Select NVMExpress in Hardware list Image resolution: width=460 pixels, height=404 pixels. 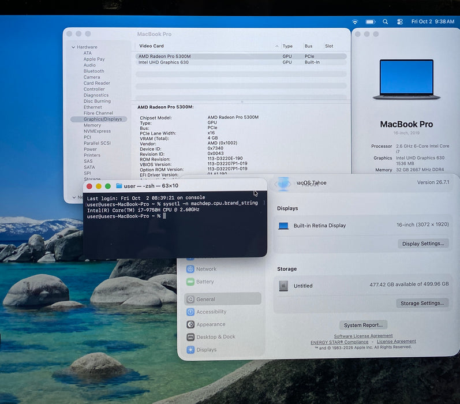[x=97, y=131]
